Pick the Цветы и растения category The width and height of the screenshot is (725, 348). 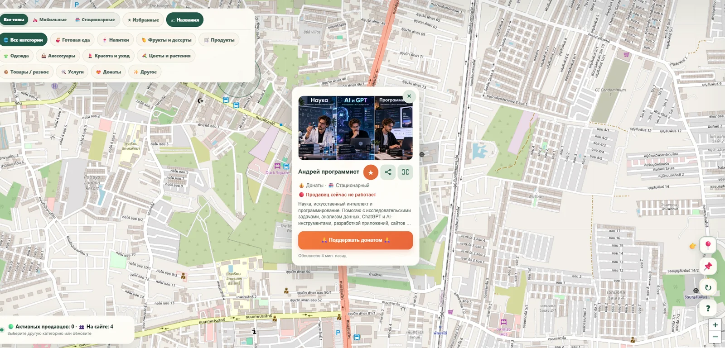pos(166,56)
